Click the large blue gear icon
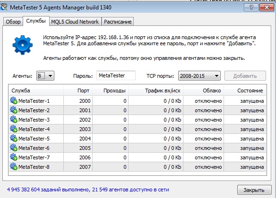 pos(23,45)
